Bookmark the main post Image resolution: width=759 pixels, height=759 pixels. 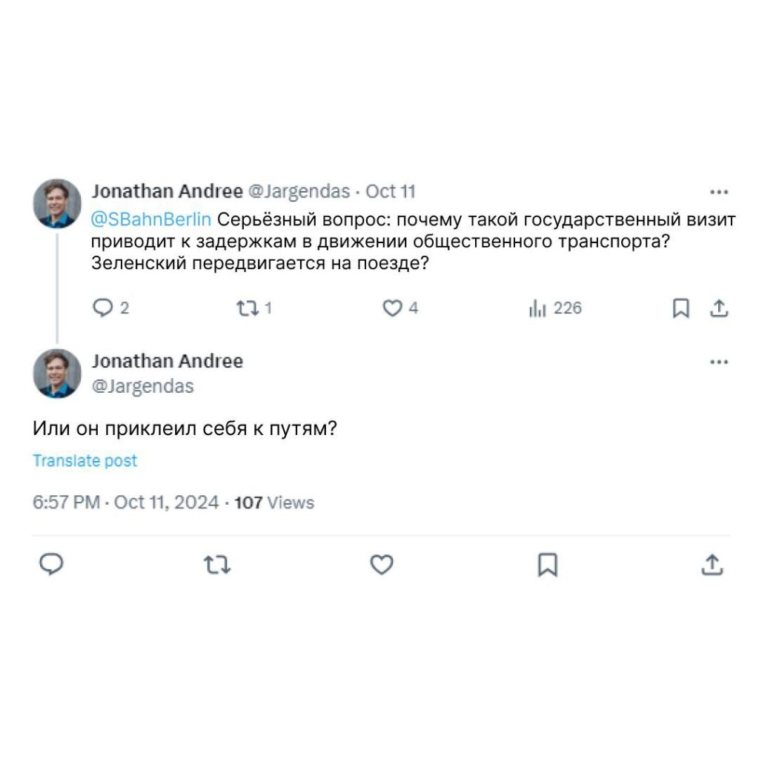[547, 566]
